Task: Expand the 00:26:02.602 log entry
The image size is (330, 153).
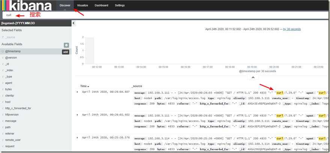Action: pos(77,115)
